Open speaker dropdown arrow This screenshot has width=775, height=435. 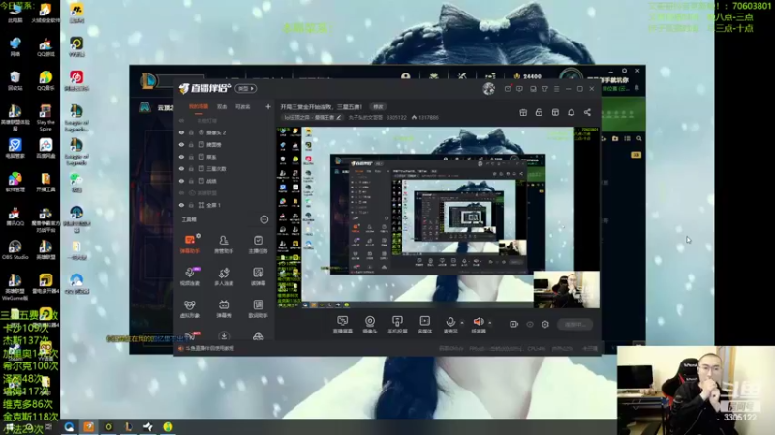click(490, 323)
